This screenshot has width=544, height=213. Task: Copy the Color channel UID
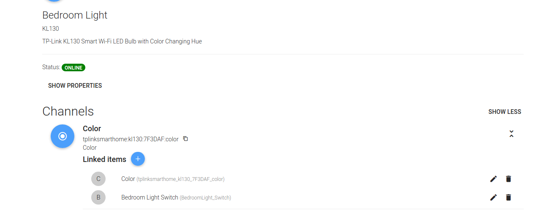(x=185, y=139)
